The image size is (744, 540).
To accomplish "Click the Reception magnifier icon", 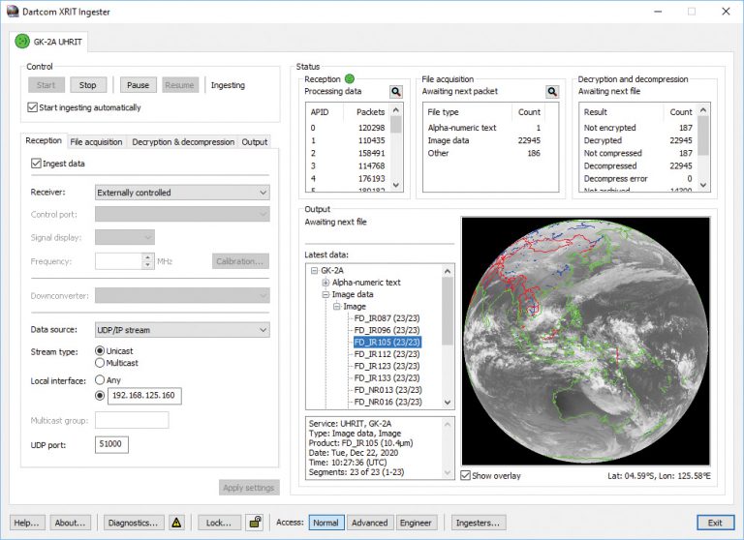I will (395, 92).
